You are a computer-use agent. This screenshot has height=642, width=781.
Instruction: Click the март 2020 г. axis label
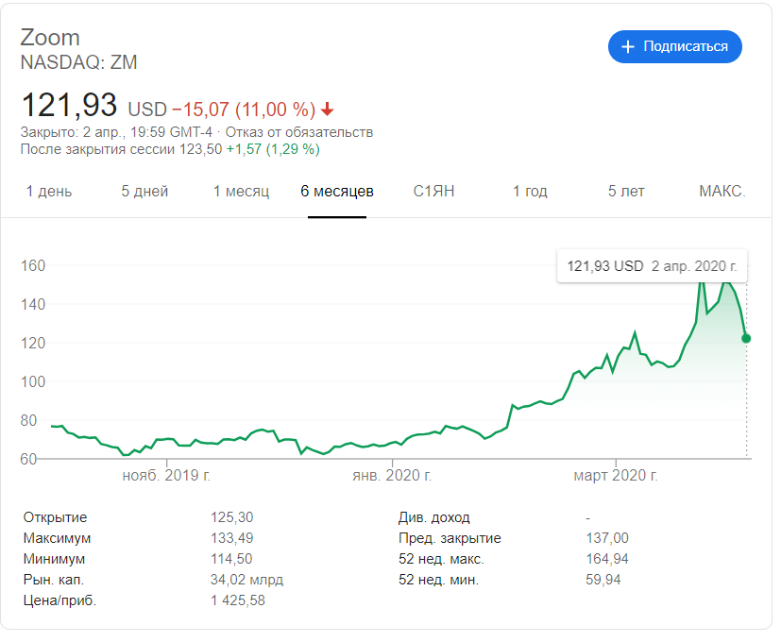click(616, 476)
